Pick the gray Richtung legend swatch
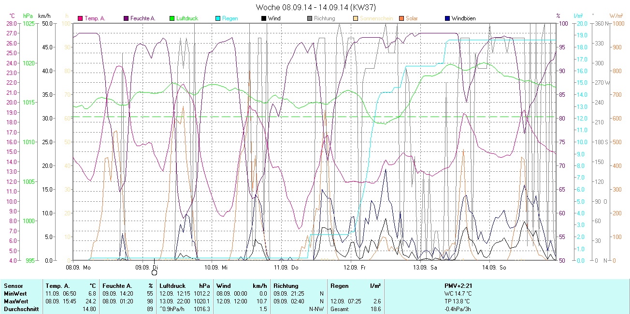Viewport: 630px width, 314px height. click(310, 18)
